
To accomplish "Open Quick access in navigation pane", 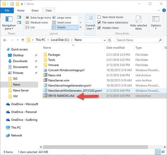I will 17,49.
